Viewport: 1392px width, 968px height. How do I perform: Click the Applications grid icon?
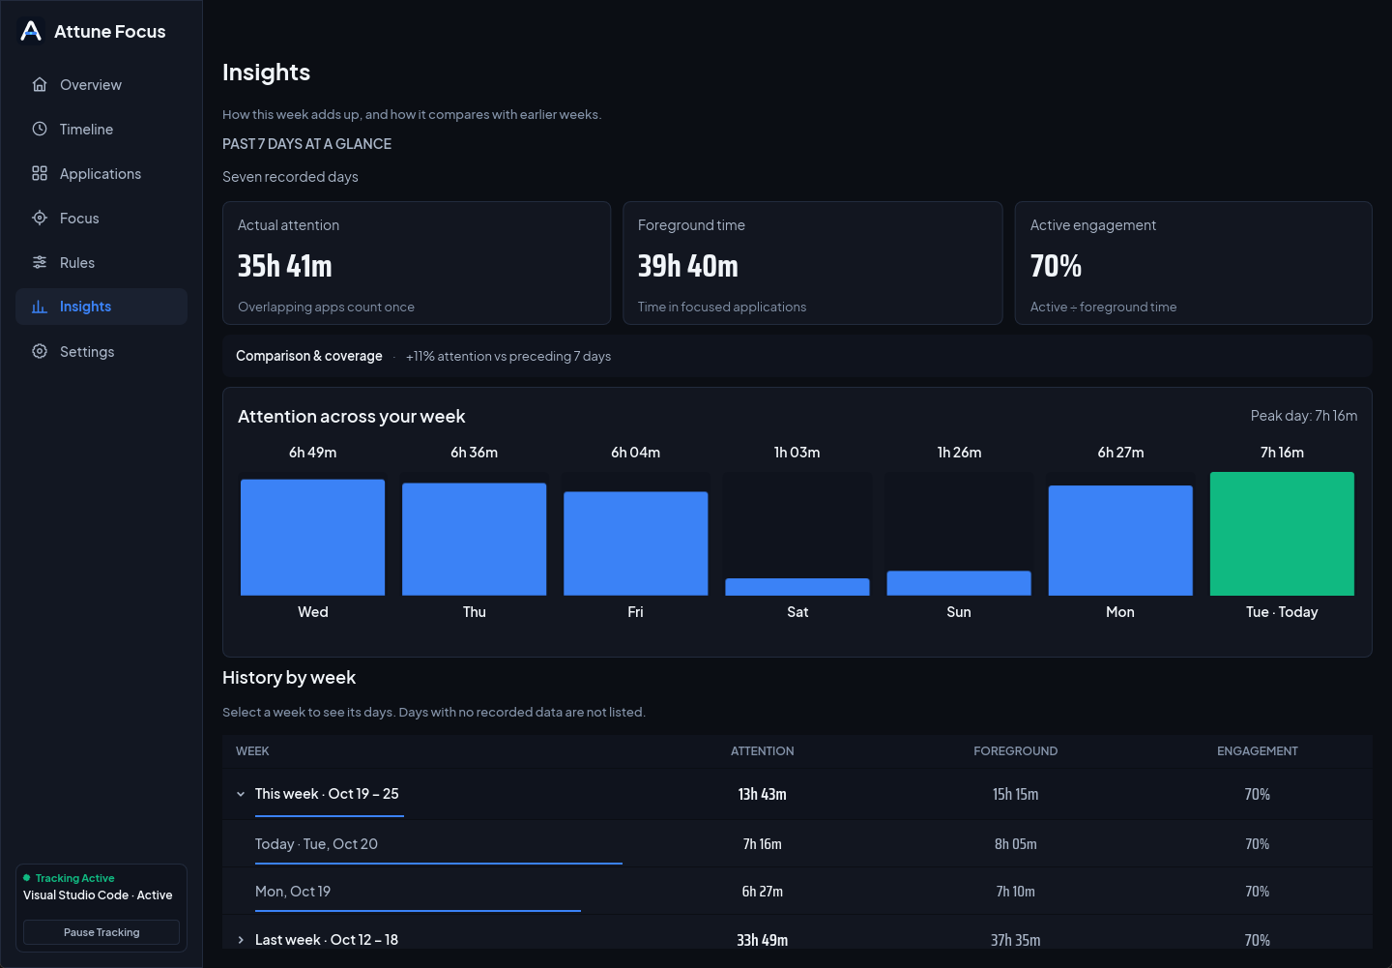[x=40, y=173]
